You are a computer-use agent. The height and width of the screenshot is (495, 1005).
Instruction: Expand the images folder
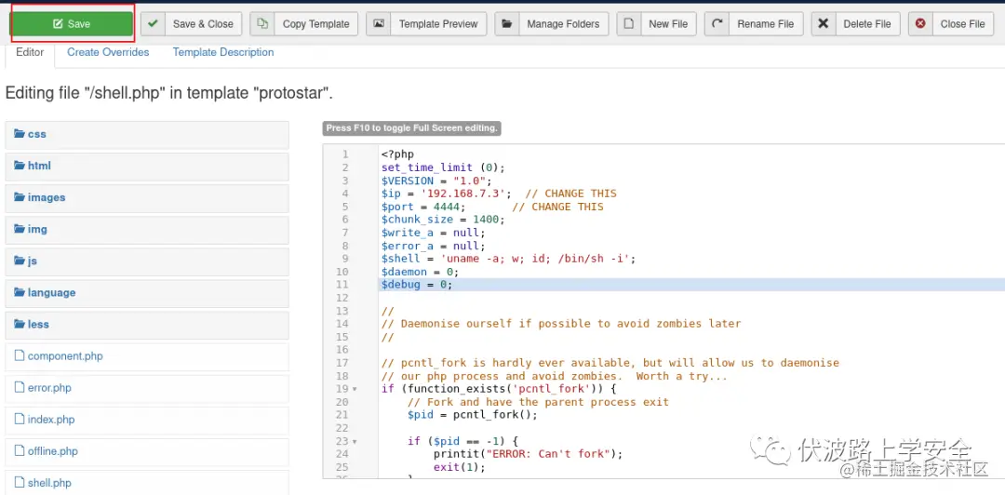147,197
